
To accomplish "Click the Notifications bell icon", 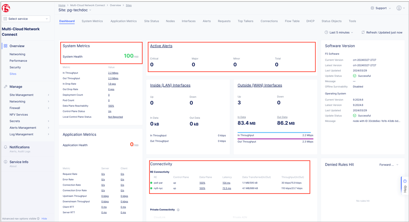I will point(5,147).
